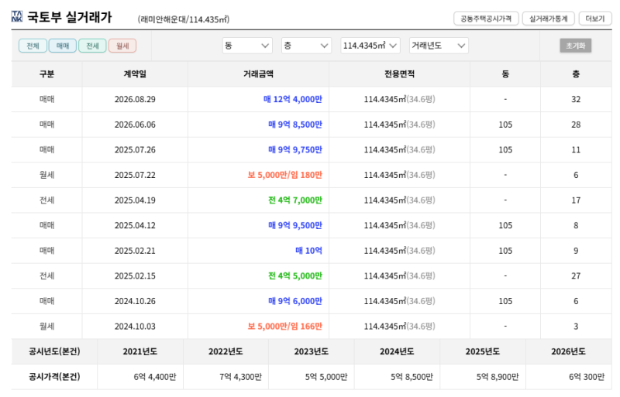Click the 국토부 실거래가 title
This screenshot has width=620, height=397.
coord(70,17)
